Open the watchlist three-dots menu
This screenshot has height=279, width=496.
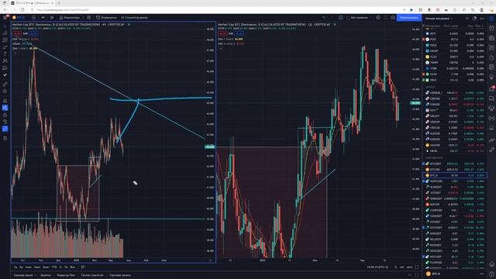[x=481, y=19]
